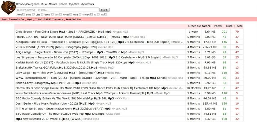This screenshot has height=122, width=257.
Task: Click the bear logo icon
Action: (x=8, y=8)
